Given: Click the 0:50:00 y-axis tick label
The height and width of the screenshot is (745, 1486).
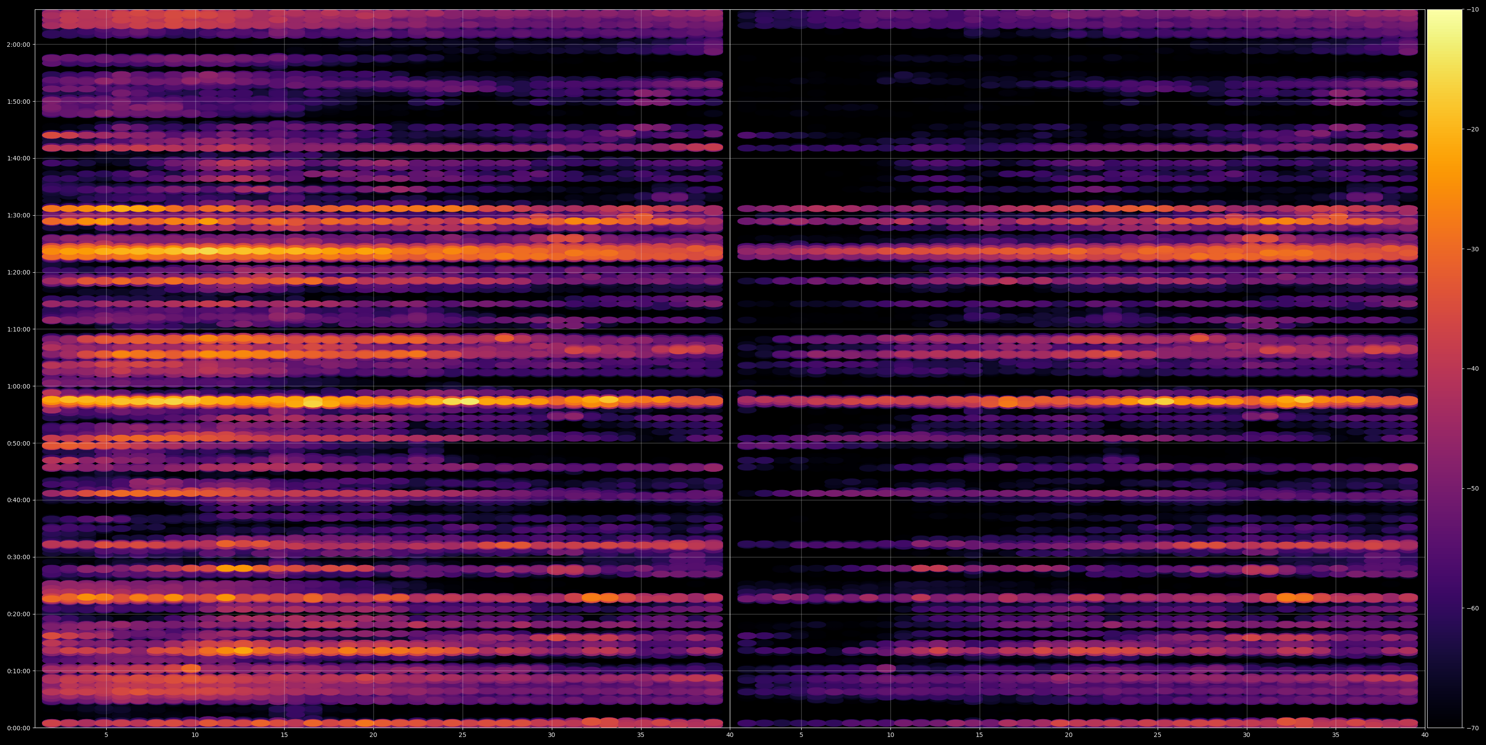Looking at the screenshot, I should click(18, 443).
